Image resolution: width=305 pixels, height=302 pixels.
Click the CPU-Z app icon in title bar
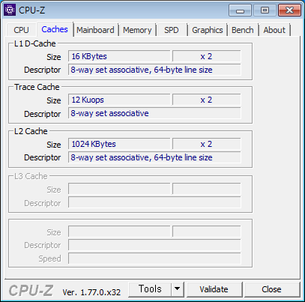point(10,10)
